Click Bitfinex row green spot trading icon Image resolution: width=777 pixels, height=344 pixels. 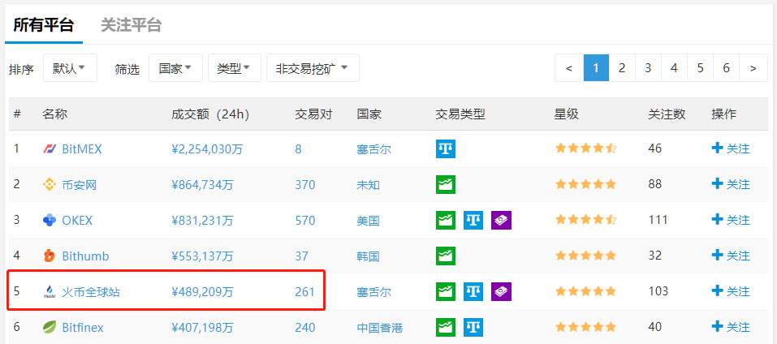coord(446,327)
